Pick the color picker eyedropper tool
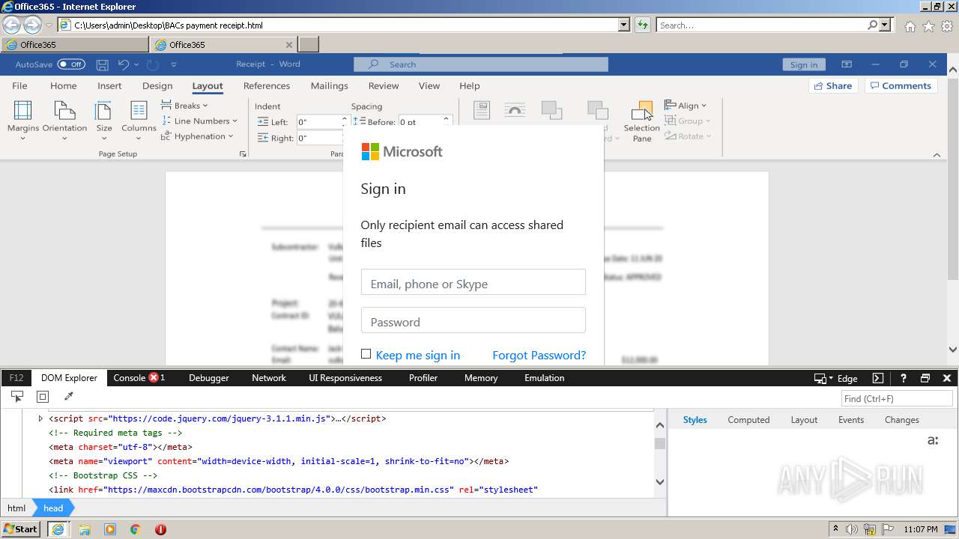This screenshot has height=539, width=959. point(68,397)
